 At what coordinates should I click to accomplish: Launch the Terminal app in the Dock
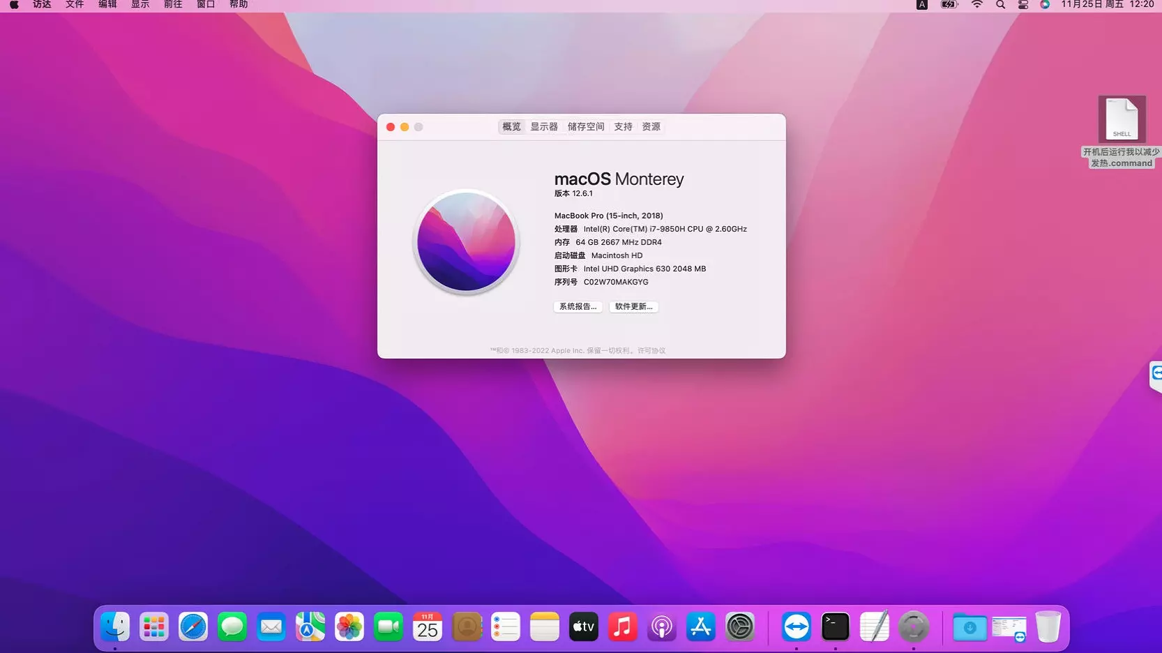pyautogui.click(x=835, y=626)
